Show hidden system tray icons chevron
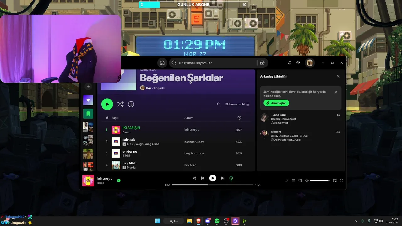The width and height of the screenshot is (402, 226). pyautogui.click(x=356, y=221)
